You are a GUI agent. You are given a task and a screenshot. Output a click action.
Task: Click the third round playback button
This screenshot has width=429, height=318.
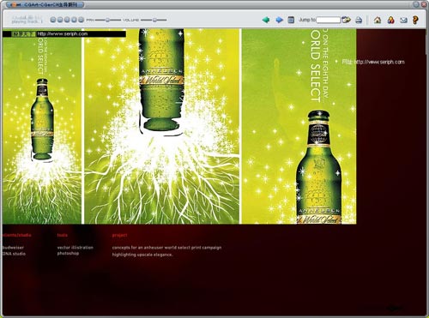click(67, 20)
